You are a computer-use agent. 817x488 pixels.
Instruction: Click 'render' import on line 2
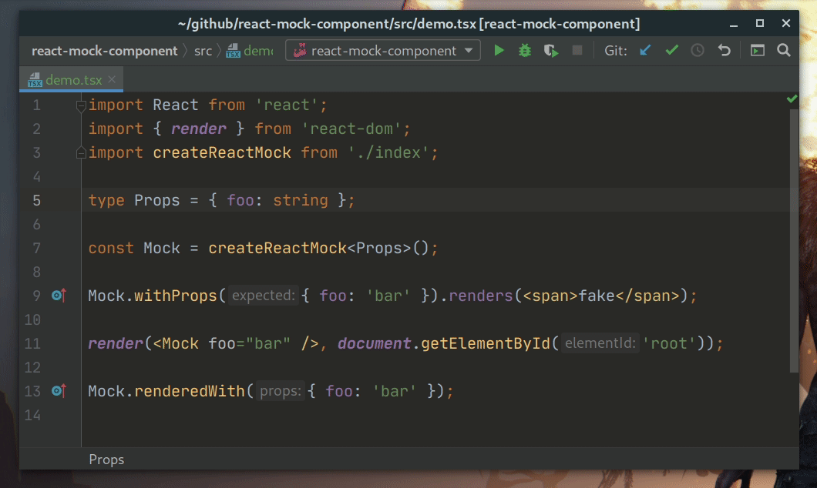pyautogui.click(x=199, y=129)
